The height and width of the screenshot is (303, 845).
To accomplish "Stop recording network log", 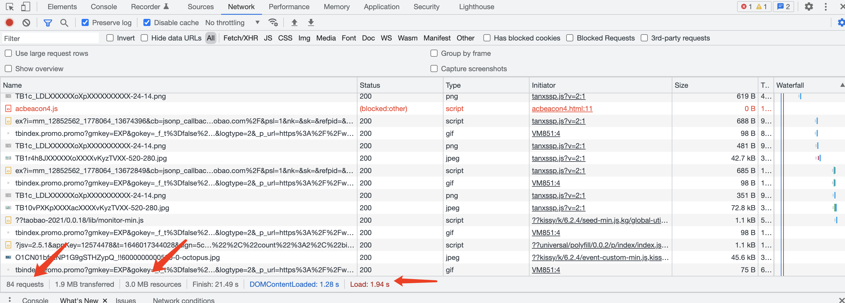I will (9, 23).
